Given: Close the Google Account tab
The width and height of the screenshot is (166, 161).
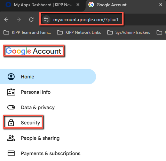Looking at the screenshot, I should 161,5.
